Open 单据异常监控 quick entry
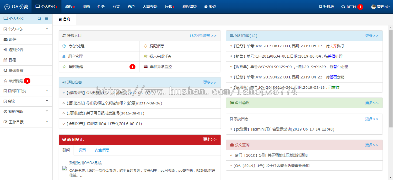The width and height of the screenshot is (393, 180). pyautogui.click(x=180, y=67)
